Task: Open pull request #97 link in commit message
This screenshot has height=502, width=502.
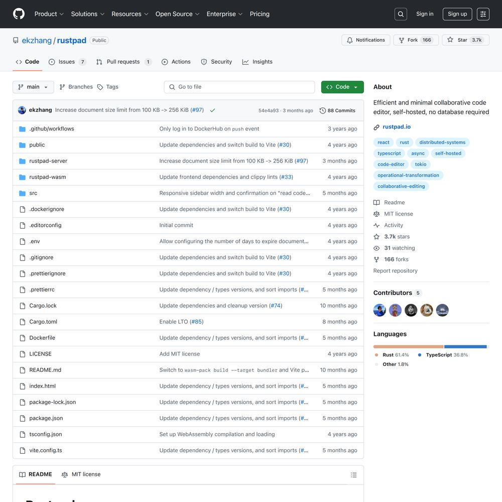Action: pos(197,110)
